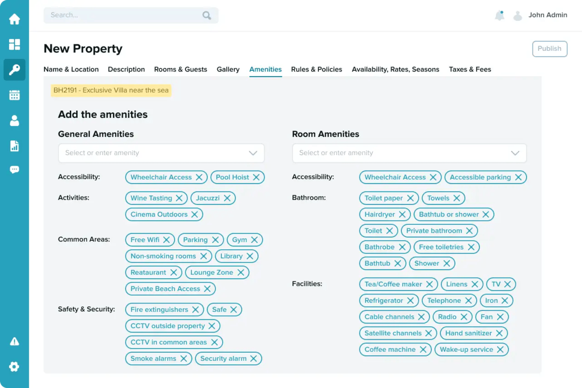This screenshot has height=388, width=582.
Task: Remove the Free Wifi tag
Action: (166, 240)
